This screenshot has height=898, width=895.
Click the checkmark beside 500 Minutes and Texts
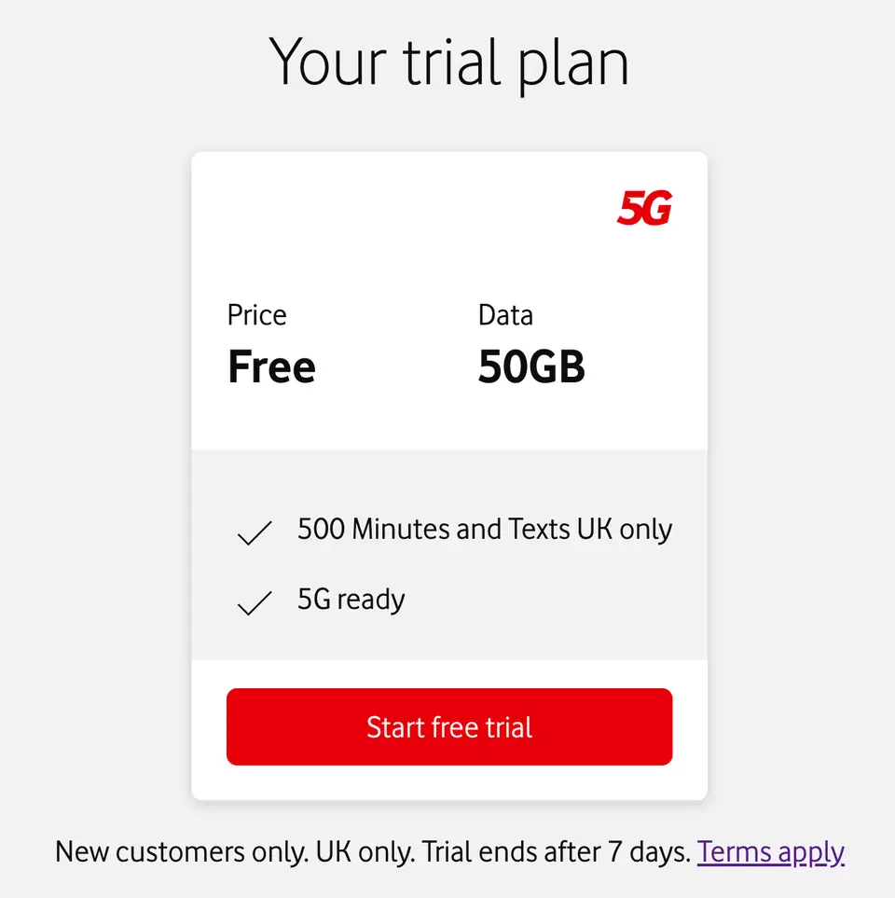(x=255, y=532)
